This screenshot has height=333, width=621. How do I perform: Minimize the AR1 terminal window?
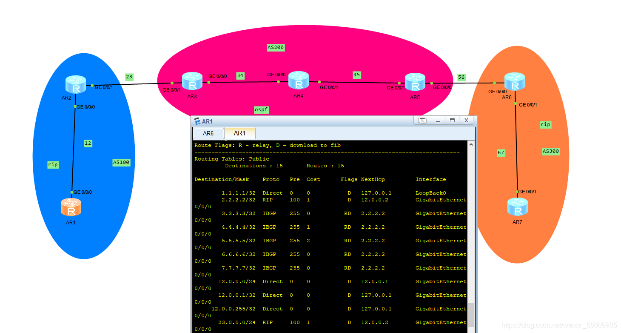click(438, 121)
